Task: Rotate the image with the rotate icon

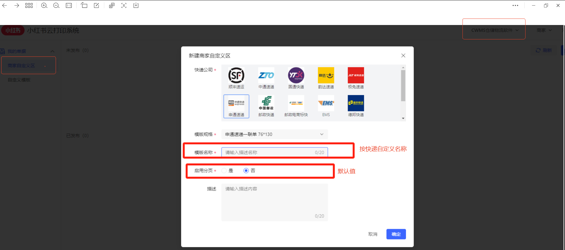Action: (84, 5)
